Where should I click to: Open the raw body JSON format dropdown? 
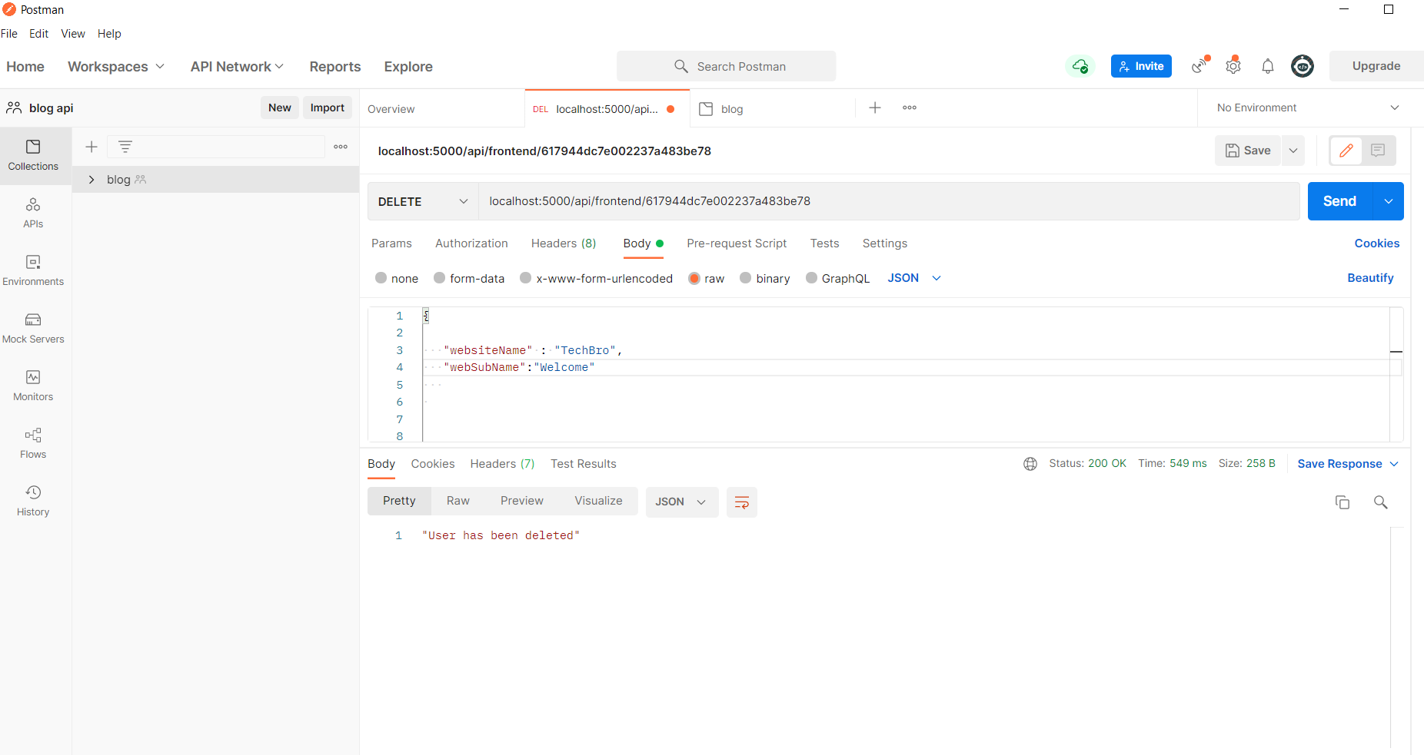pos(914,278)
